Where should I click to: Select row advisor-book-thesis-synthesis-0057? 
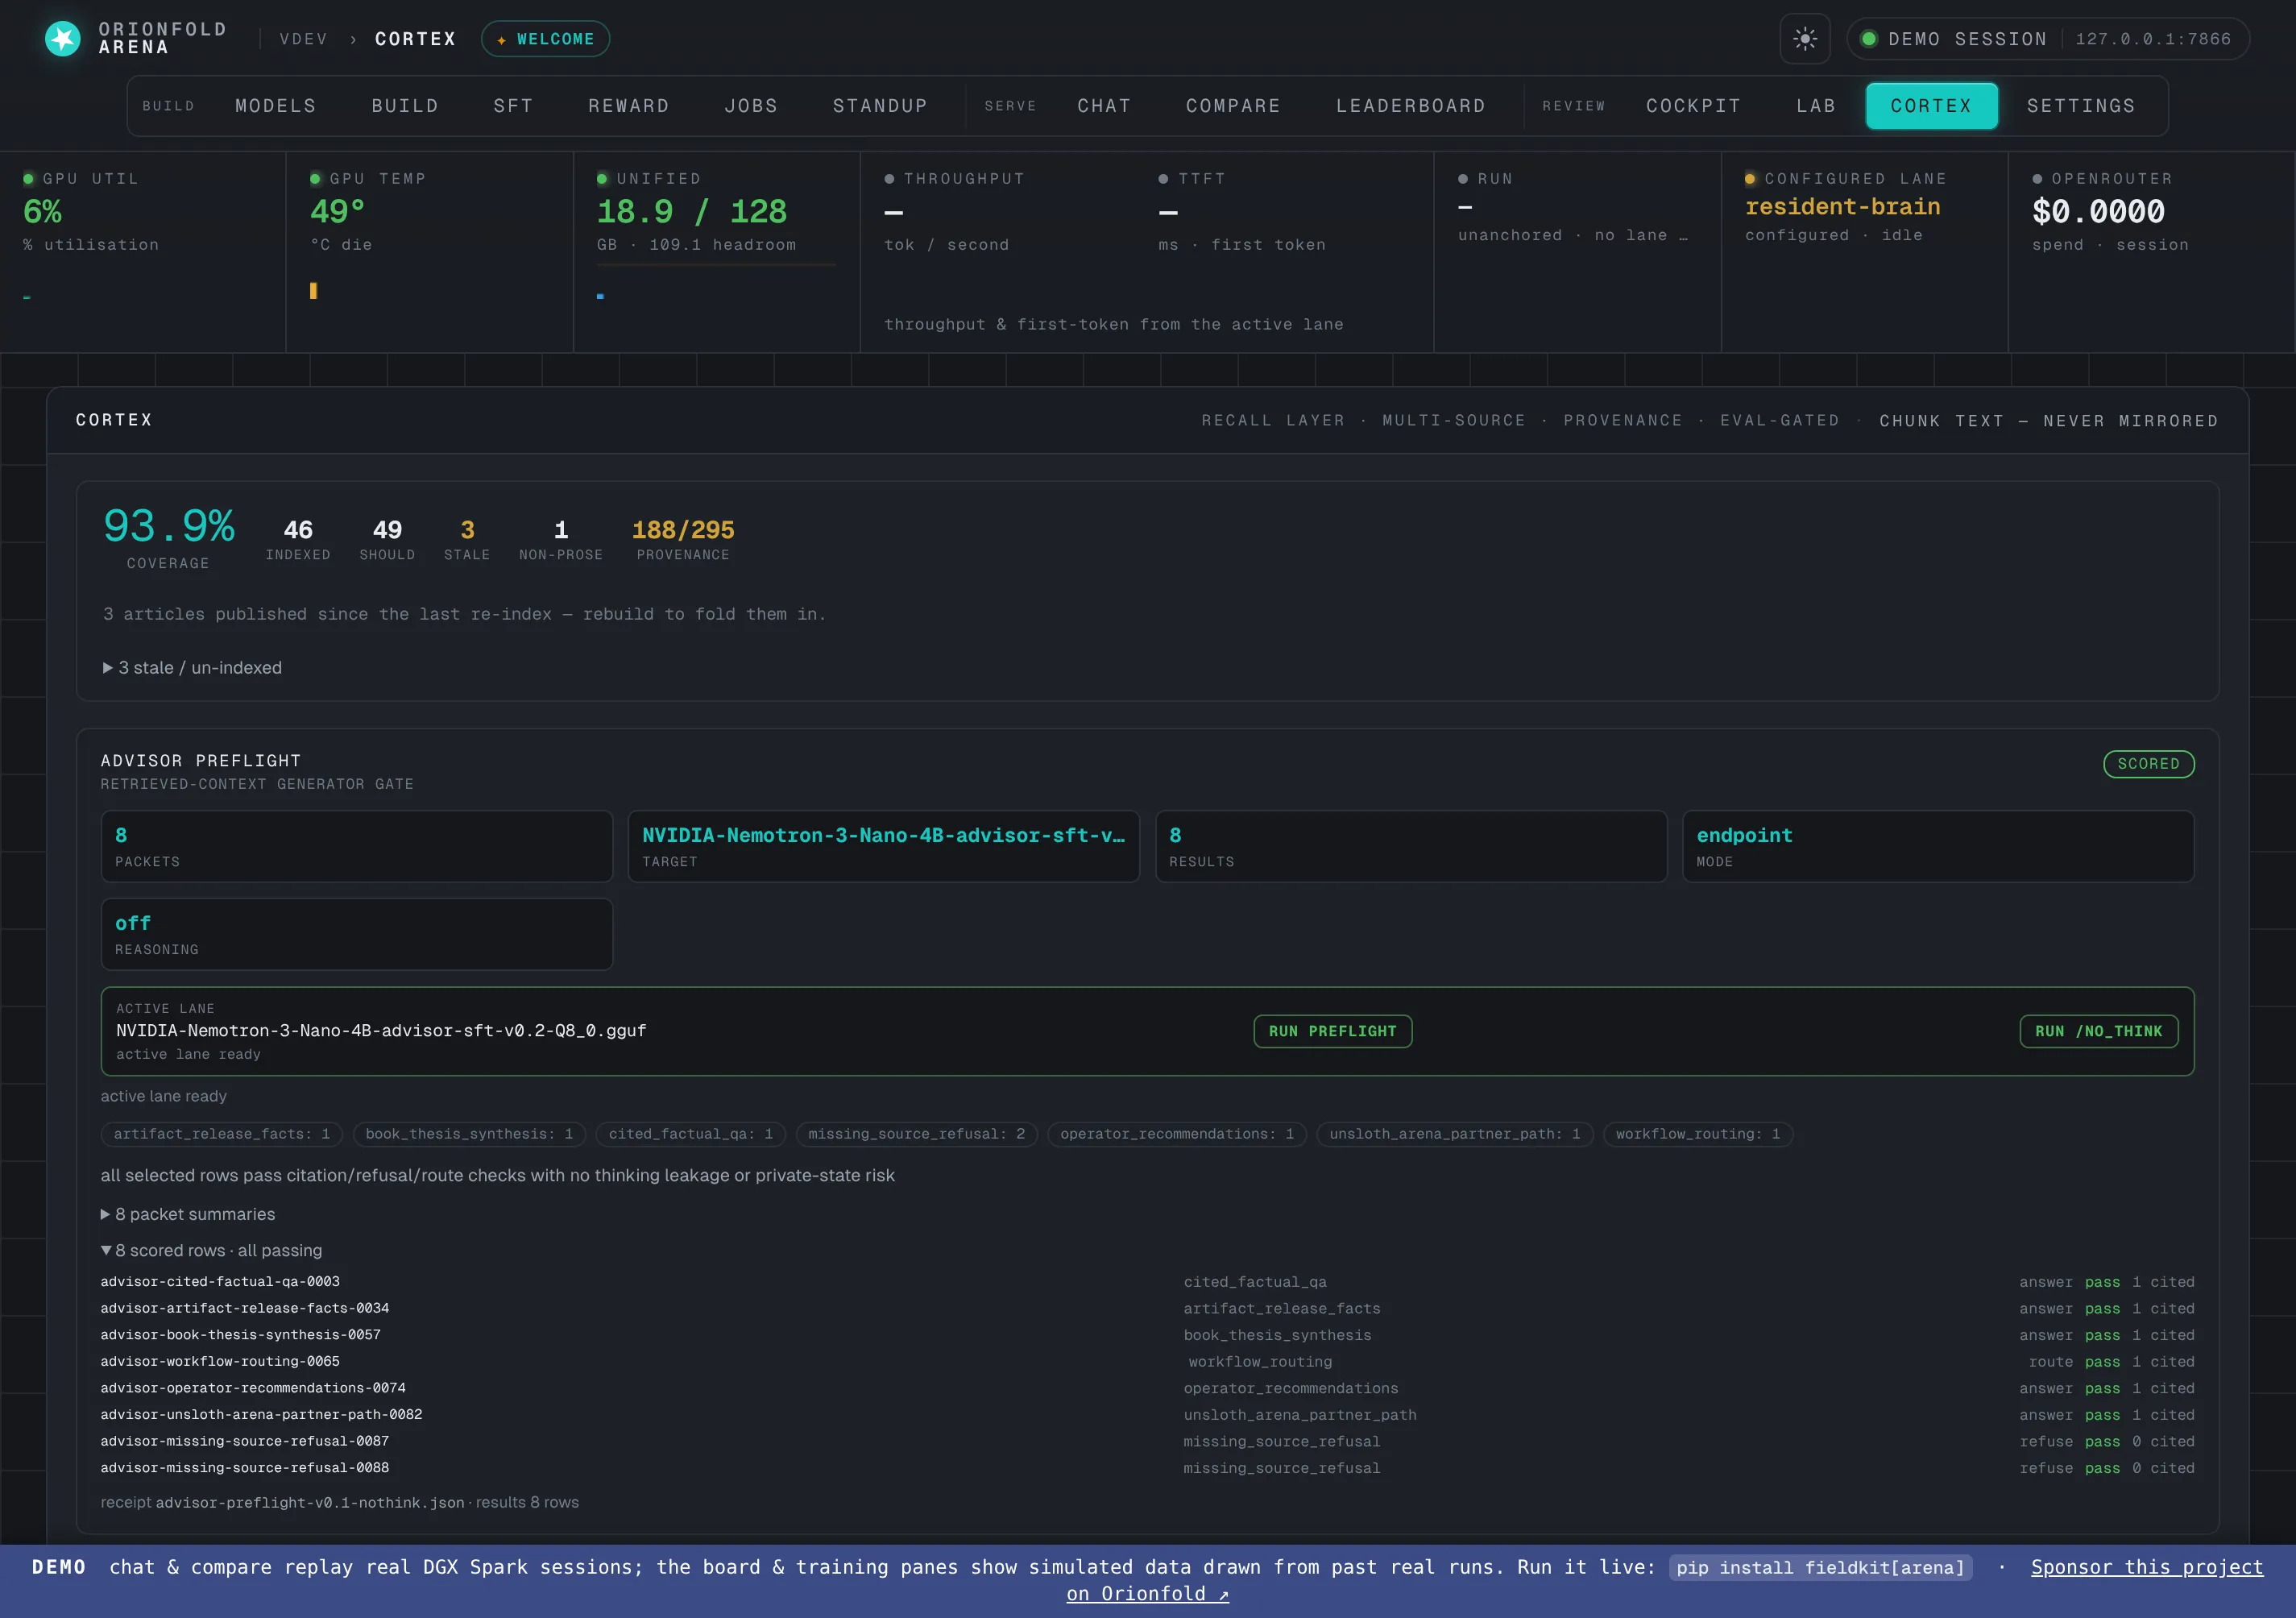(x=1147, y=1335)
